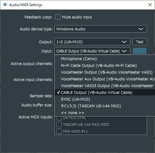Click the Active MIDI inputs label
Image resolution: width=155 pixels, height=153 pixels.
tap(36, 117)
